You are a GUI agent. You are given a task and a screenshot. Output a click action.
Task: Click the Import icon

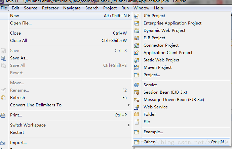[x=3, y=143]
